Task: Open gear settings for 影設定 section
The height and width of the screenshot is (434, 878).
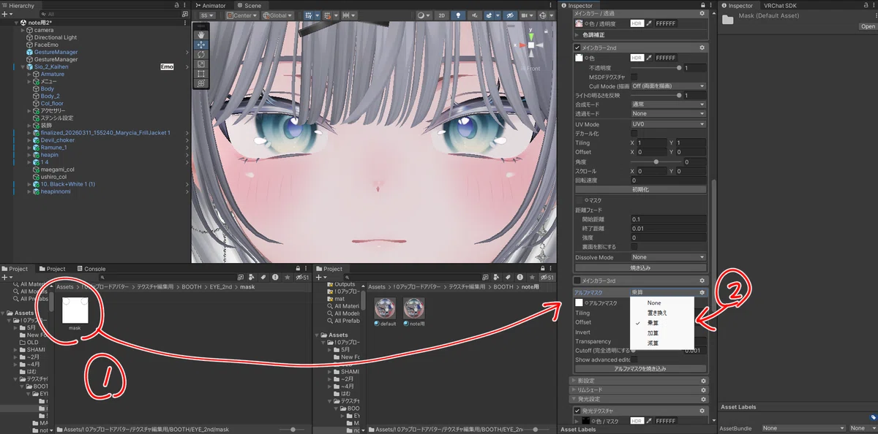Action: coord(703,381)
